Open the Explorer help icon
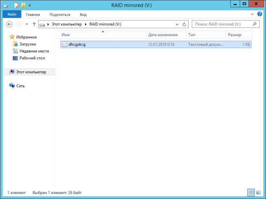The image size is (266, 199). click(259, 14)
